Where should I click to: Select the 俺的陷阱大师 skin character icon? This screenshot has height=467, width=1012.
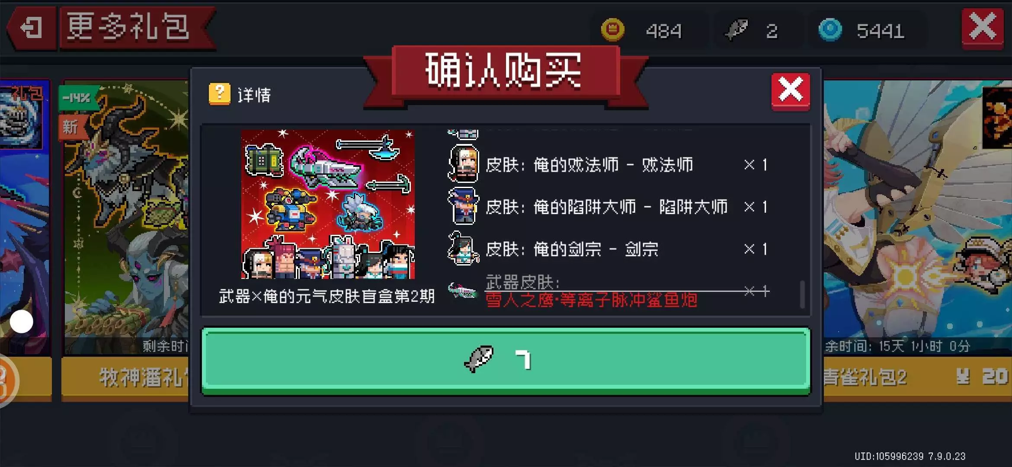(463, 206)
